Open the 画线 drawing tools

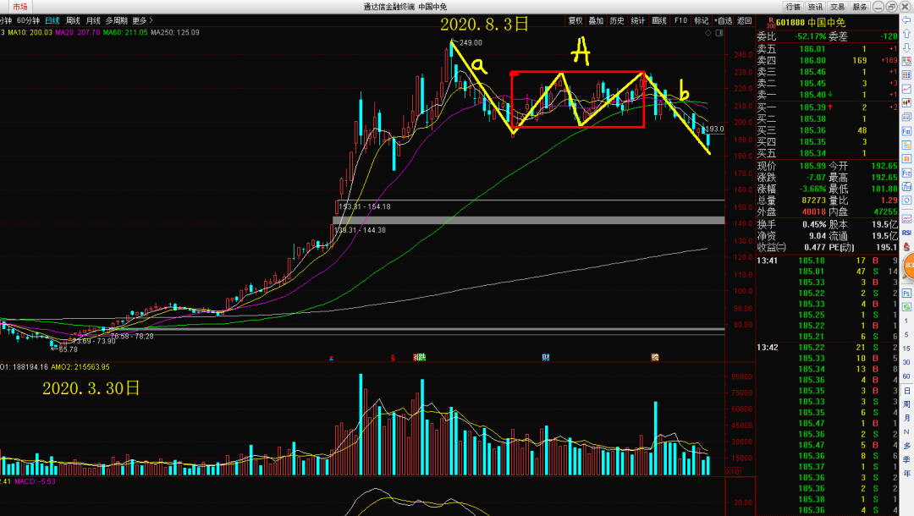(659, 20)
